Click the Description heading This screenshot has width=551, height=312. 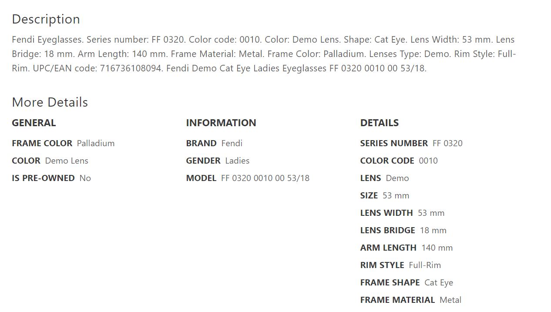[46, 19]
